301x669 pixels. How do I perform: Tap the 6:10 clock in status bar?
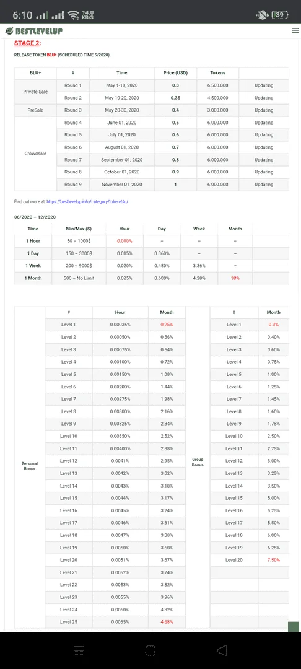pos(22,15)
